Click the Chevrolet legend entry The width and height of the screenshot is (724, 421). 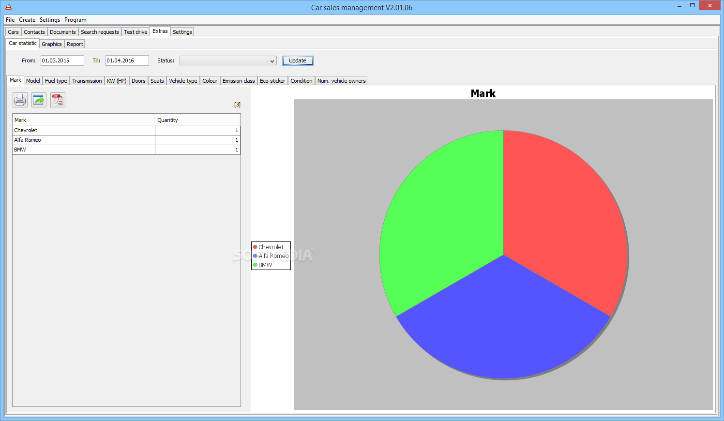(x=269, y=247)
